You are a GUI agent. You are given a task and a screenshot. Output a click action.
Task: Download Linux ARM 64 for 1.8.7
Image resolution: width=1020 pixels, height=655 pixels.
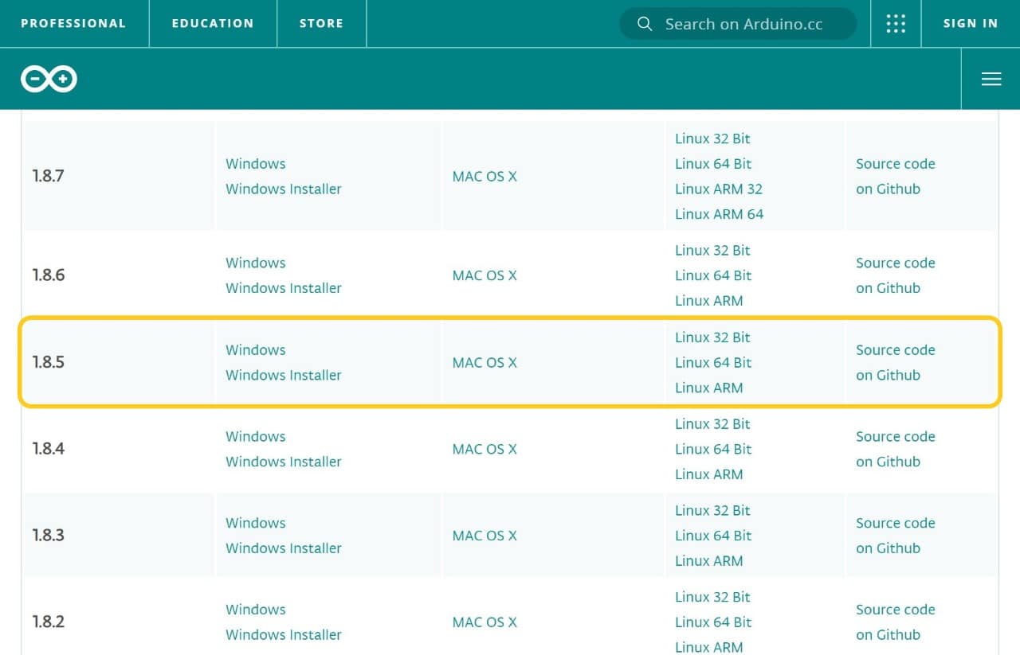719,214
